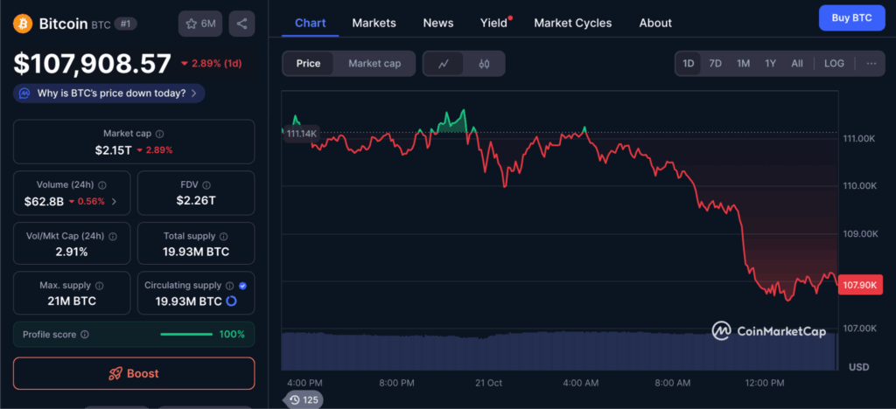Select the 7D time range

[715, 64]
